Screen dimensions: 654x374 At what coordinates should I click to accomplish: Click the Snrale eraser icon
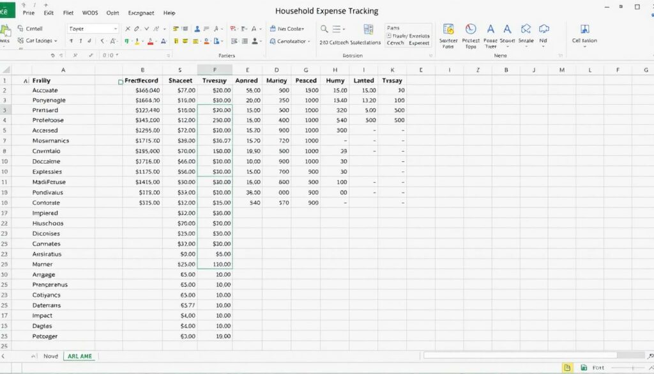pyautogui.click(x=526, y=28)
